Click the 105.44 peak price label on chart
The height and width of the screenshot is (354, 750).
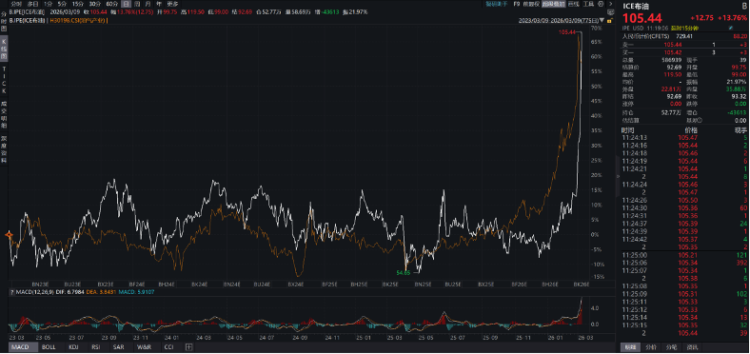point(566,31)
